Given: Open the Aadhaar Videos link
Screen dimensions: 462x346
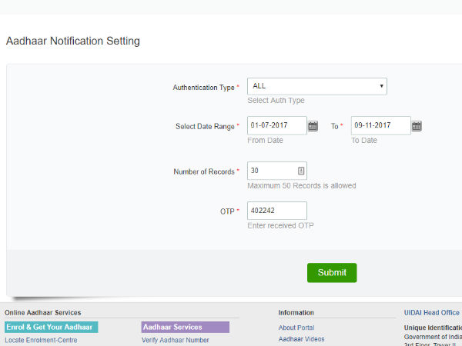Looking at the screenshot, I should [x=301, y=339].
